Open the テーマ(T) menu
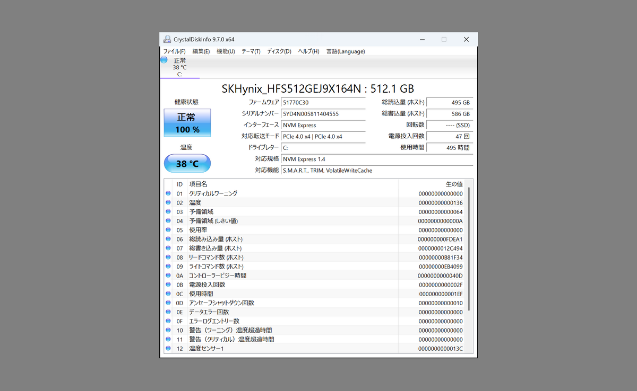The width and height of the screenshot is (637, 391). (x=251, y=51)
